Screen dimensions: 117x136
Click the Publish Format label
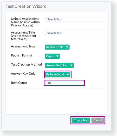[x=22, y=56]
